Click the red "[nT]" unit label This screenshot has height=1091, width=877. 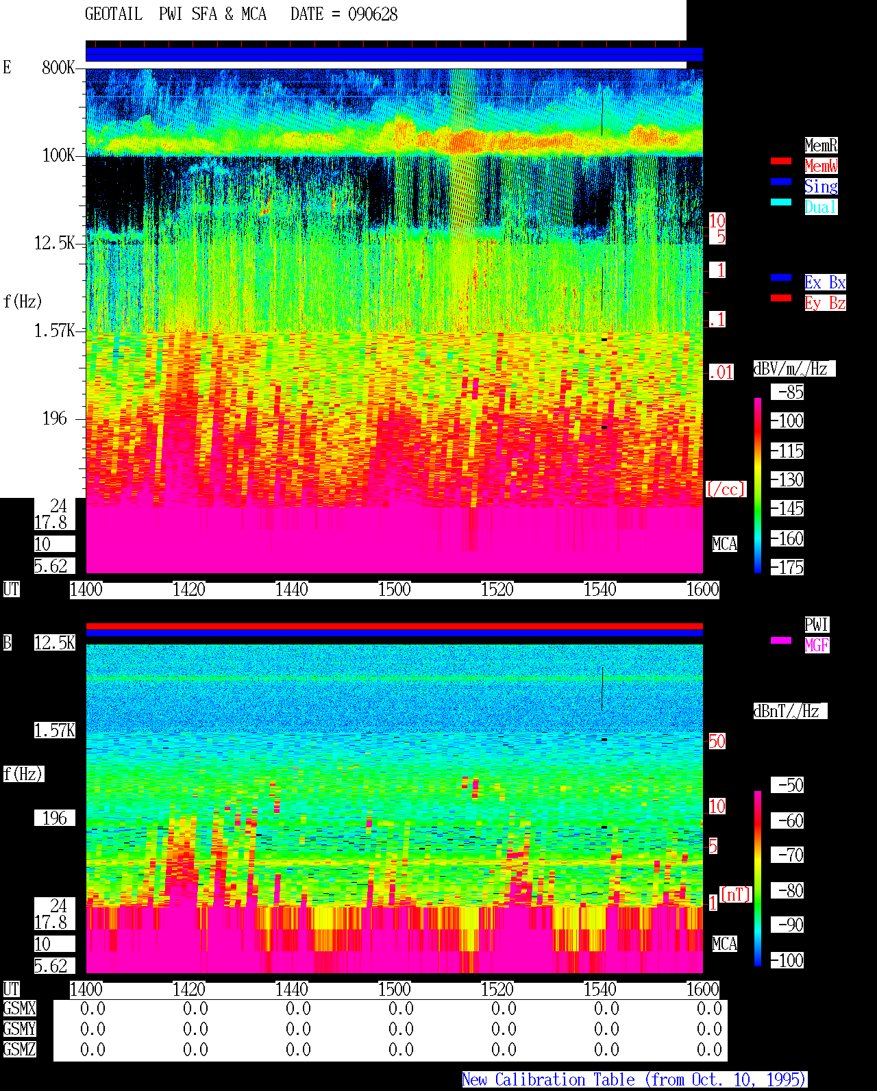click(735, 894)
